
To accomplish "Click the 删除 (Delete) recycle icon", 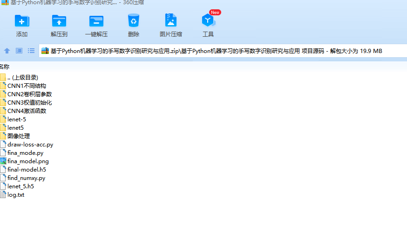I will pos(134,21).
